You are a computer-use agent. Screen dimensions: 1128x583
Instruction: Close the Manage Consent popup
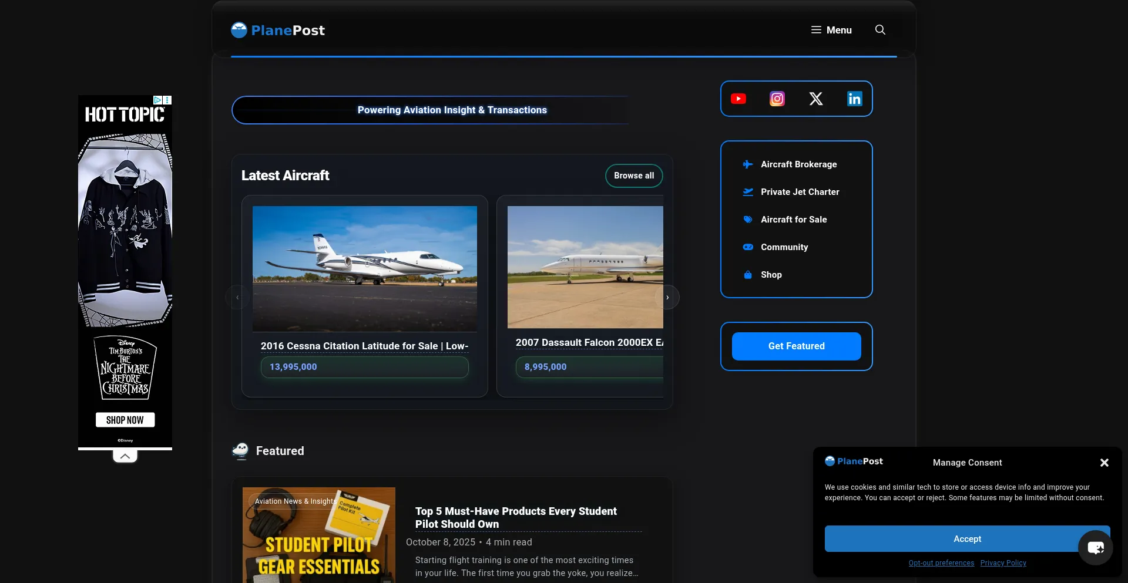point(1104,463)
